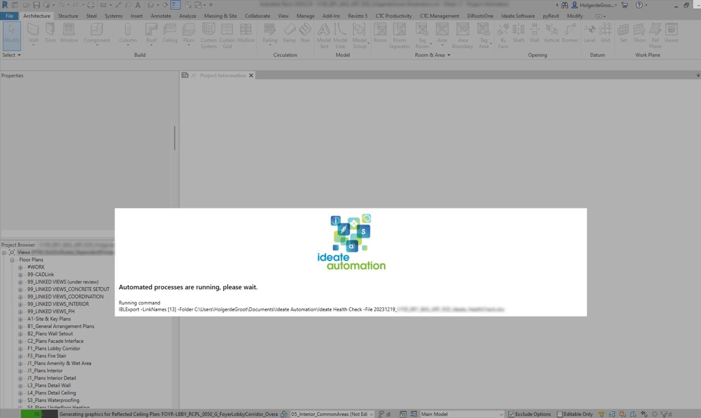The height and width of the screenshot is (418, 701).
Task: Expand the #WORK floor plans node
Action: pos(20,267)
